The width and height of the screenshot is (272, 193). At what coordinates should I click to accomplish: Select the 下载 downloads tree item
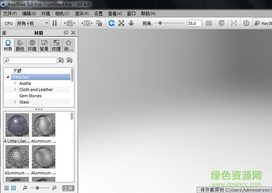17,71
